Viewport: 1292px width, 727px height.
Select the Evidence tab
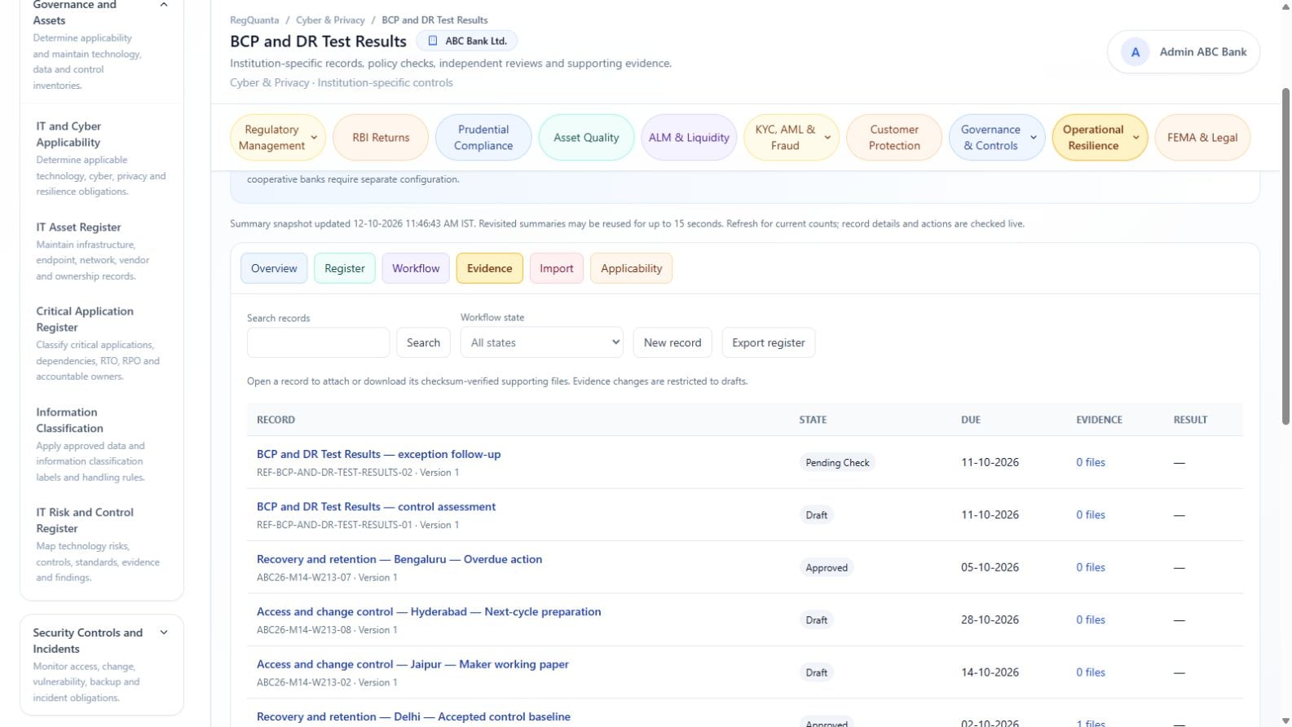coord(490,268)
